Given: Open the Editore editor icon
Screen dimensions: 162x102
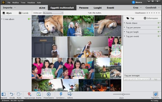Looking at the screenshot, I should (69, 94).
